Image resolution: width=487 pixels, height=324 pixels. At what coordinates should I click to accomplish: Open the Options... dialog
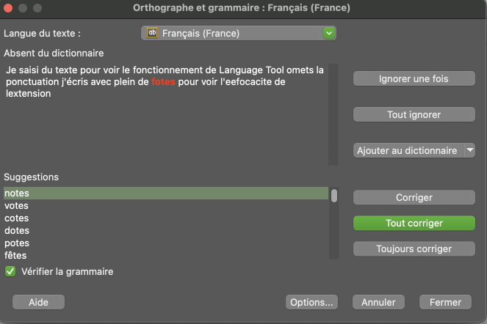point(311,302)
